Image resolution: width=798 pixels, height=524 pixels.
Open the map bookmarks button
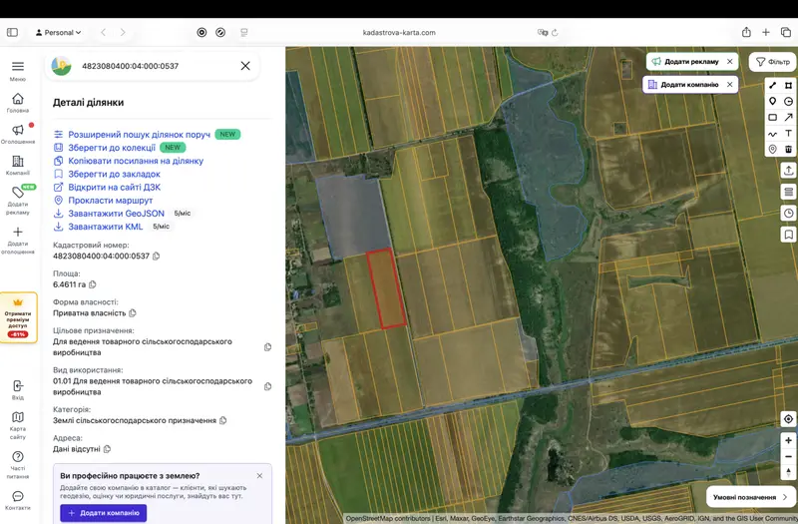(x=788, y=235)
